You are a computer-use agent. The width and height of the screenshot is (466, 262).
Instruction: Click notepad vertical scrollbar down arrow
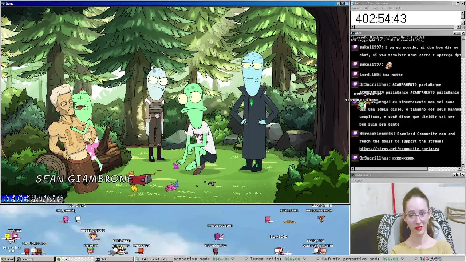click(x=463, y=23)
